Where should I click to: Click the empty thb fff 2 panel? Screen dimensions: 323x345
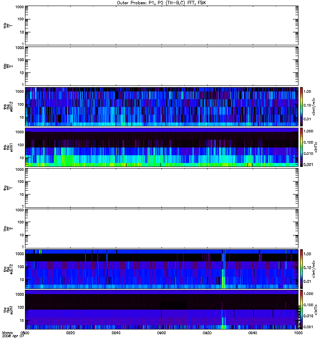click(161, 66)
